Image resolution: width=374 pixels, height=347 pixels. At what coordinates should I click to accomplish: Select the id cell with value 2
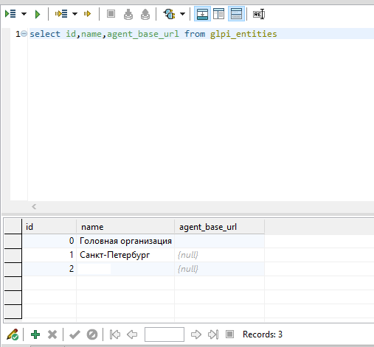point(49,269)
